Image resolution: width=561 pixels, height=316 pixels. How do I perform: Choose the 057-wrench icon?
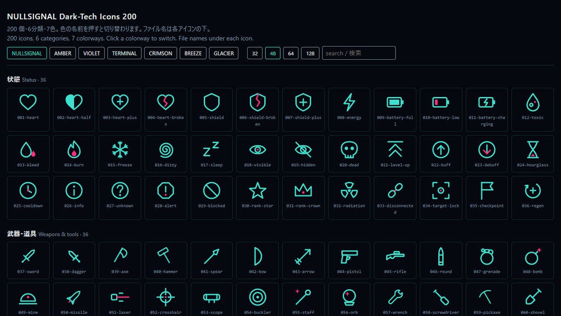pos(395,297)
